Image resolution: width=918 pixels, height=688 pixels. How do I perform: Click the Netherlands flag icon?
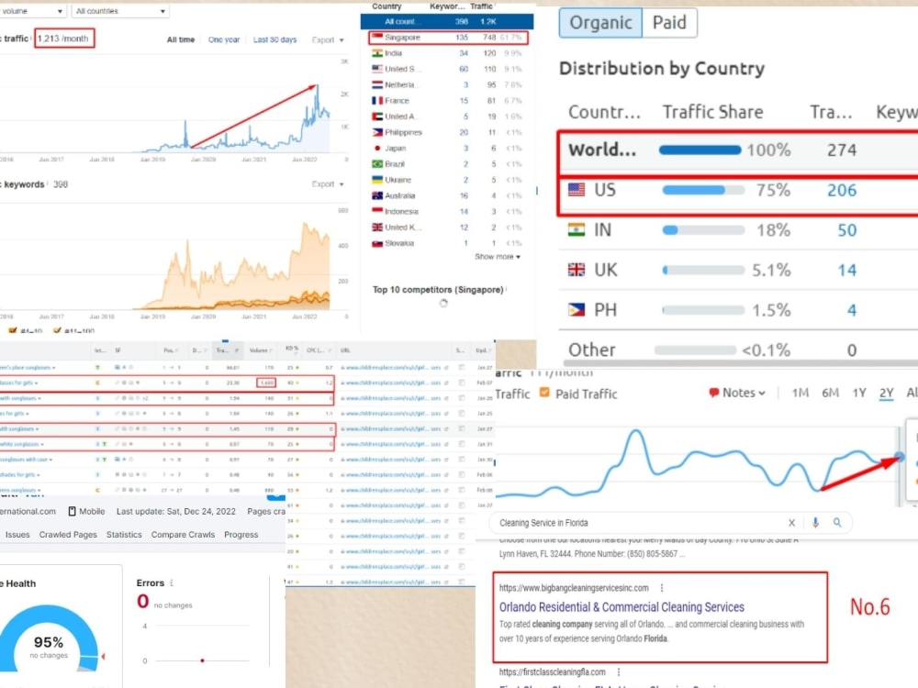point(377,84)
